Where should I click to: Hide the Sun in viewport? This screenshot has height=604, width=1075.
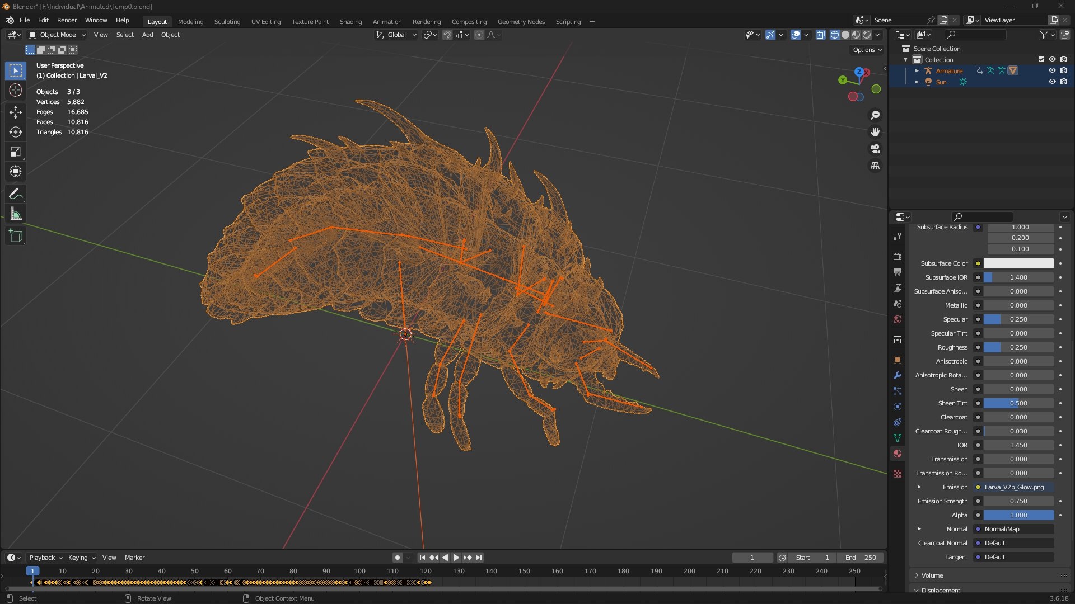pyautogui.click(x=1052, y=82)
